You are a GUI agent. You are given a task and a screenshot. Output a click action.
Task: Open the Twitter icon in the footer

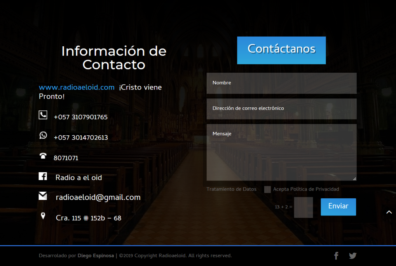352,255
